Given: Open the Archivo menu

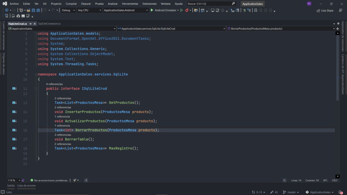Looking at the screenshot, I should click(x=14, y=4).
